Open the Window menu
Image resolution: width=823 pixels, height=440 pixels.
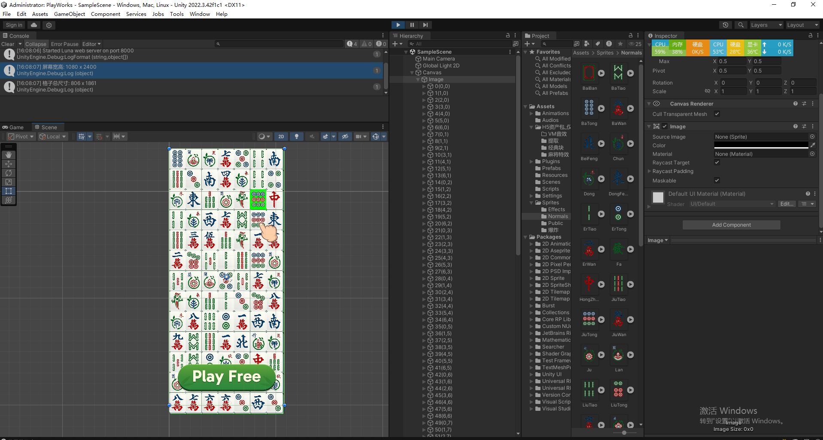pos(200,14)
